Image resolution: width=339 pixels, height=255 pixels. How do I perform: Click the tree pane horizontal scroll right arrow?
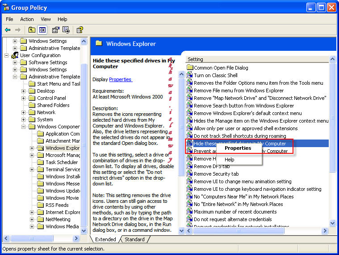point(76,239)
